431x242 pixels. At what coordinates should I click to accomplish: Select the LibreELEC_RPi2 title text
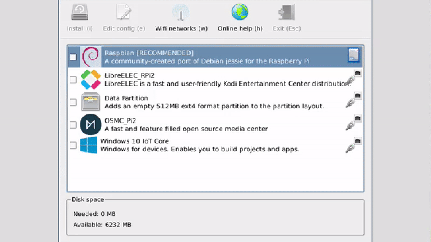[129, 76]
